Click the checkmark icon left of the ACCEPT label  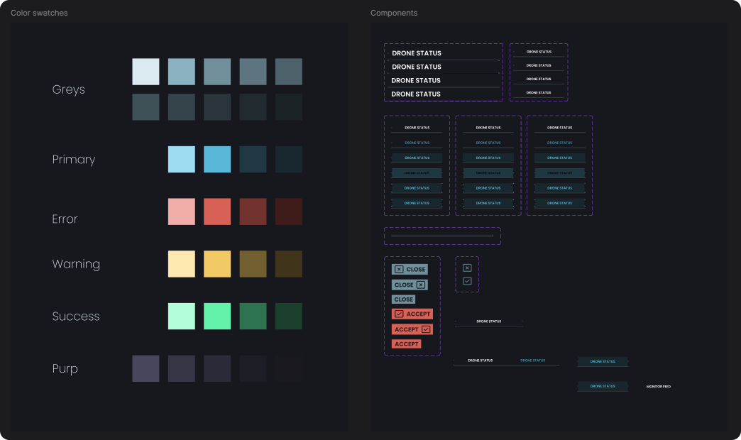tap(399, 314)
